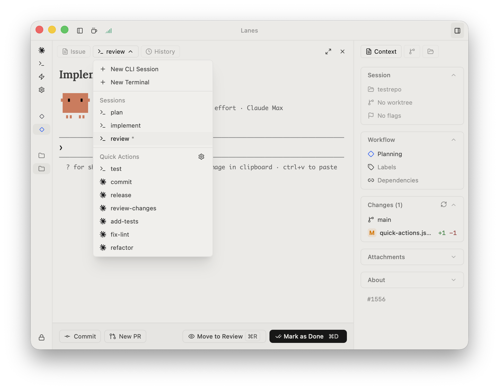
Task: Open the implement session
Action: point(153,125)
